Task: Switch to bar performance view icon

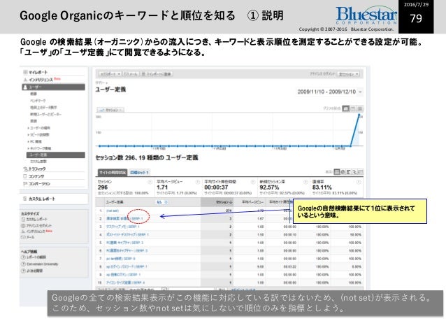Action: [x=348, y=171]
